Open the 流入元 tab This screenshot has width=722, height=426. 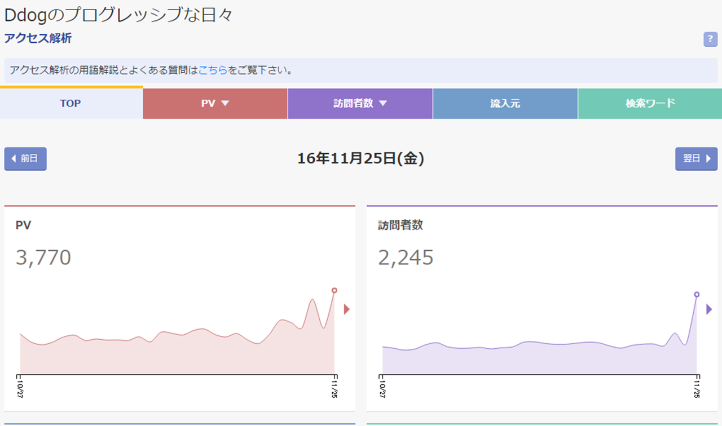(505, 103)
